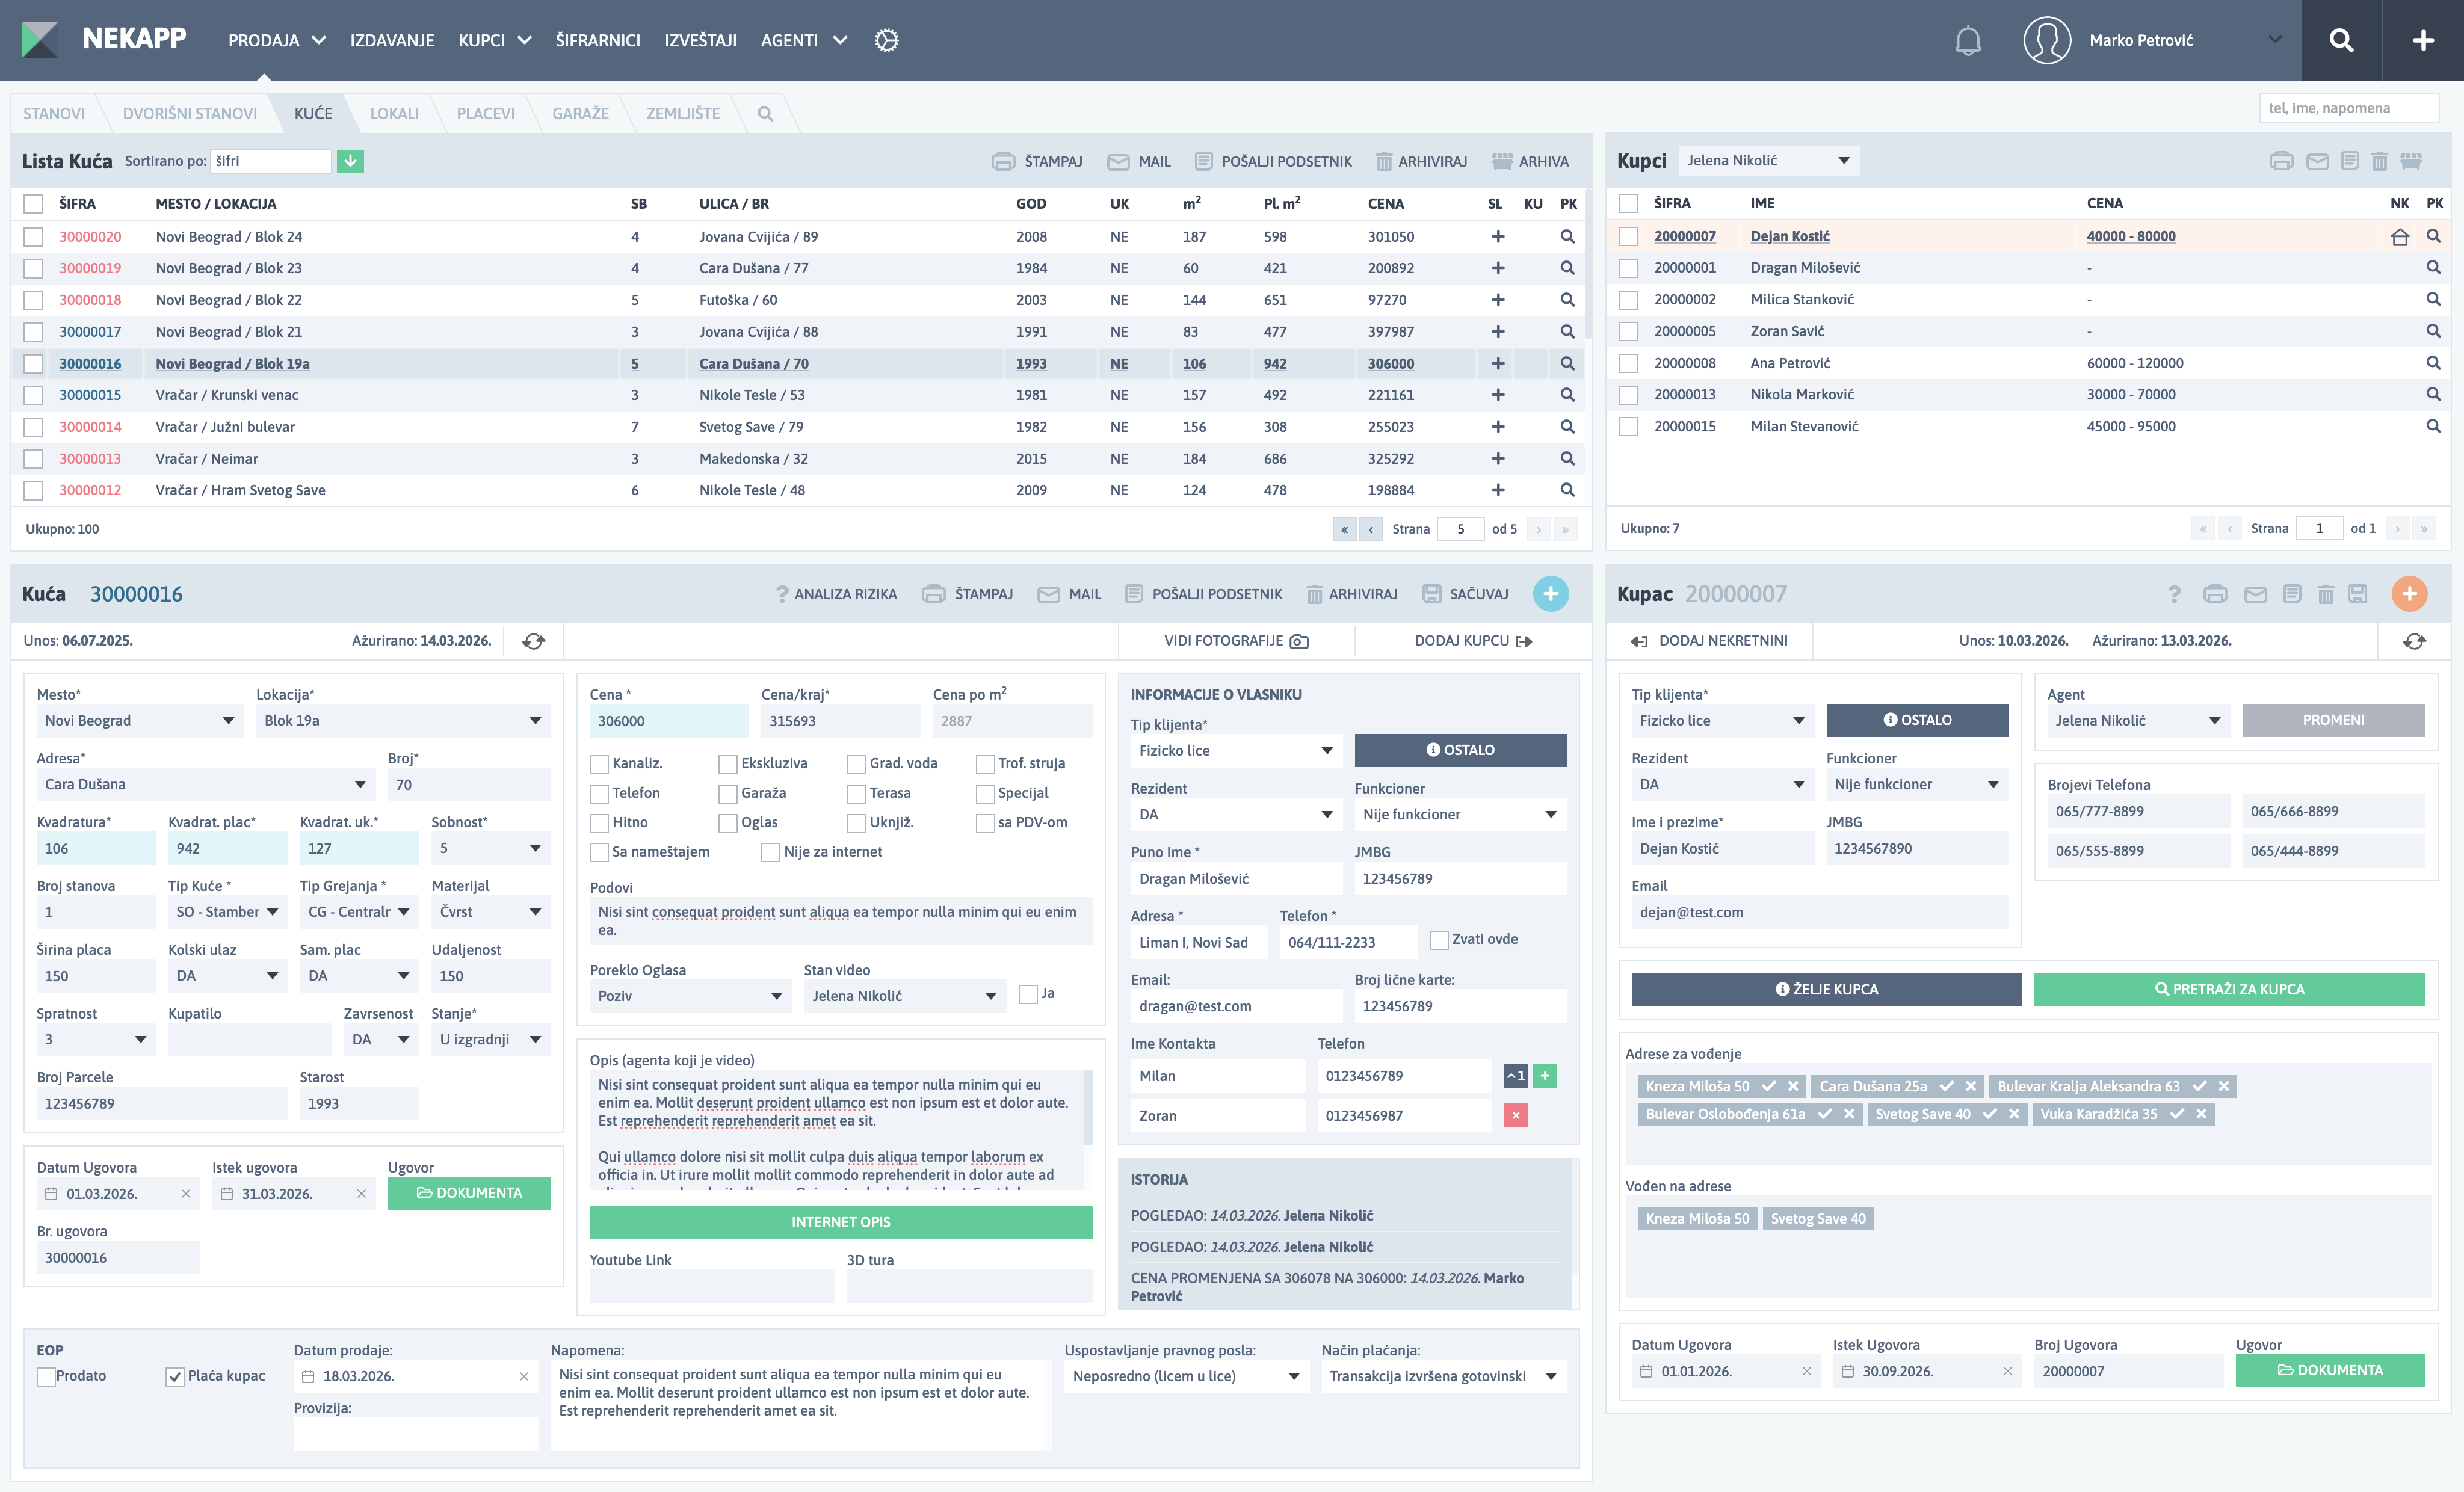Open Način plaćanja dropdown

pos(1443,1377)
